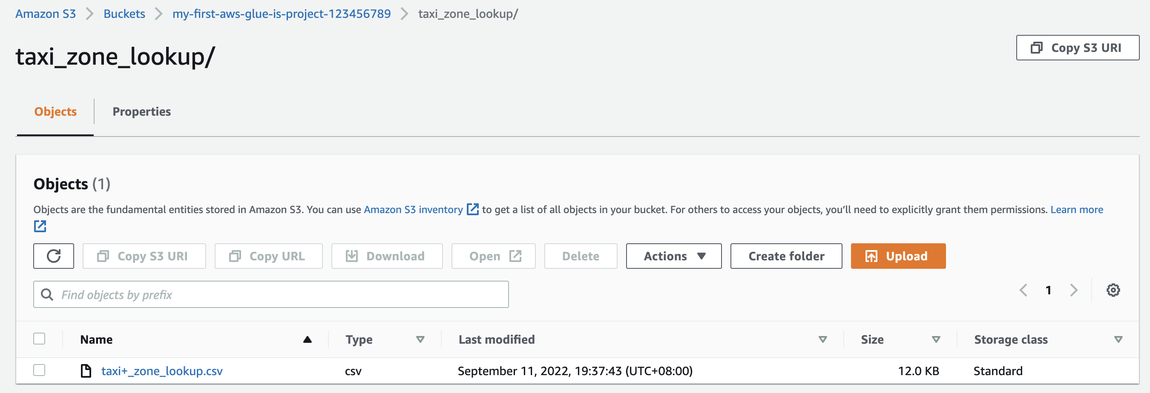Image resolution: width=1150 pixels, height=393 pixels.
Task: Click the refresh objects icon button
Action: pyautogui.click(x=54, y=256)
